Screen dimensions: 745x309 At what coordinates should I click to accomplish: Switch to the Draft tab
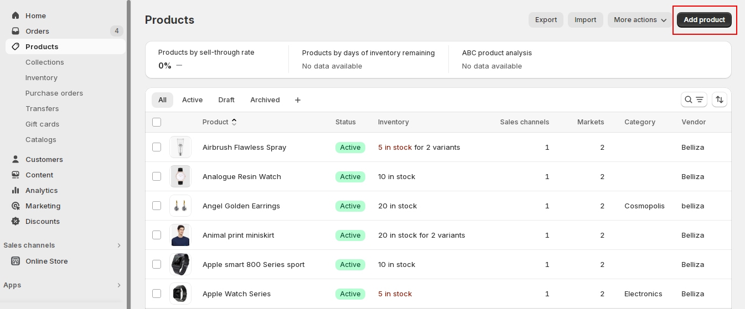[x=226, y=100]
